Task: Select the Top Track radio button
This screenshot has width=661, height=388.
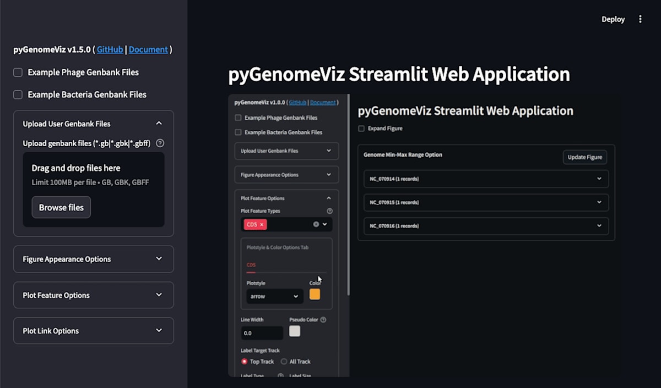Action: coord(244,362)
